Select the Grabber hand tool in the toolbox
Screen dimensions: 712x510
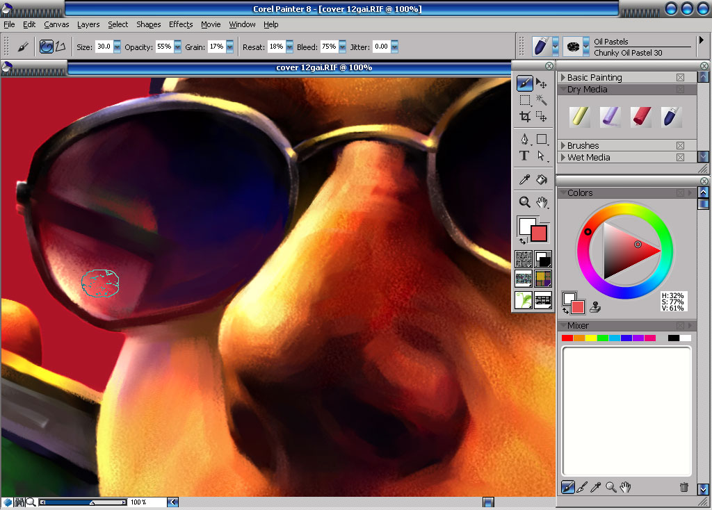[542, 202]
